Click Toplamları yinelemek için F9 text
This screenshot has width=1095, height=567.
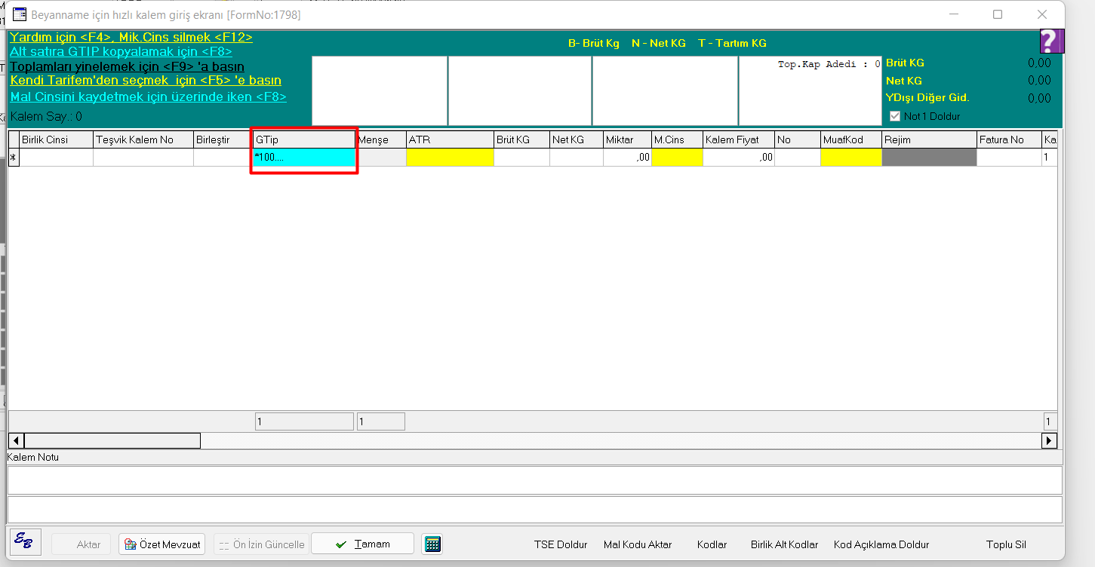127,66
